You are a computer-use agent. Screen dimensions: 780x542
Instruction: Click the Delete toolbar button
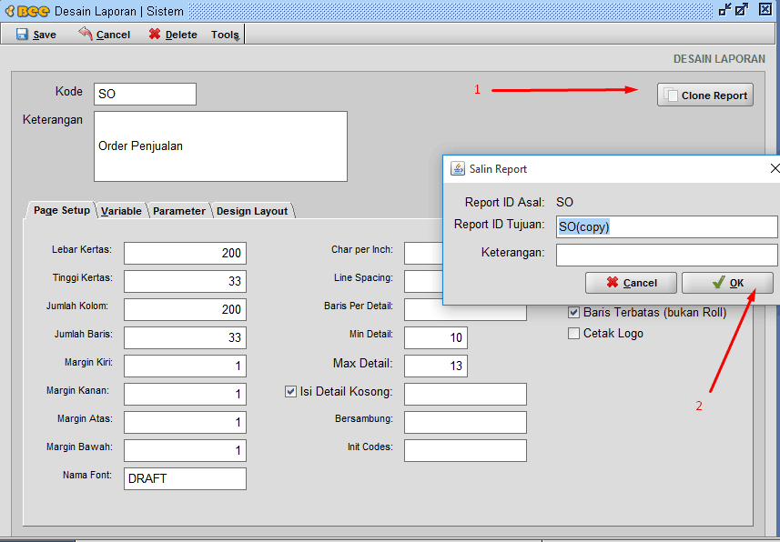(x=173, y=35)
